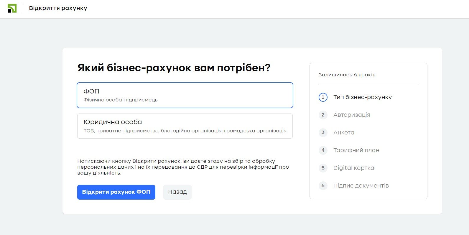Click the step 3 number circle
This screenshot has width=469, height=235.
coord(323,132)
